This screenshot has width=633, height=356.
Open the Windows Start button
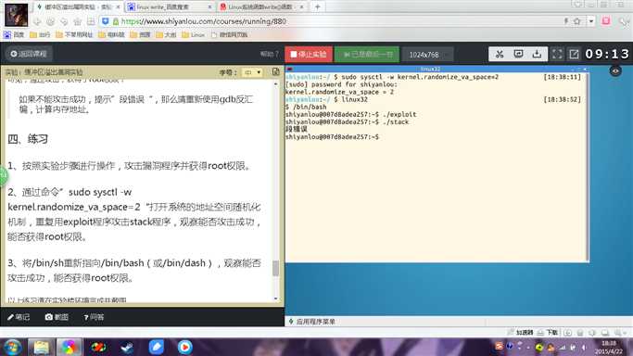point(12,347)
